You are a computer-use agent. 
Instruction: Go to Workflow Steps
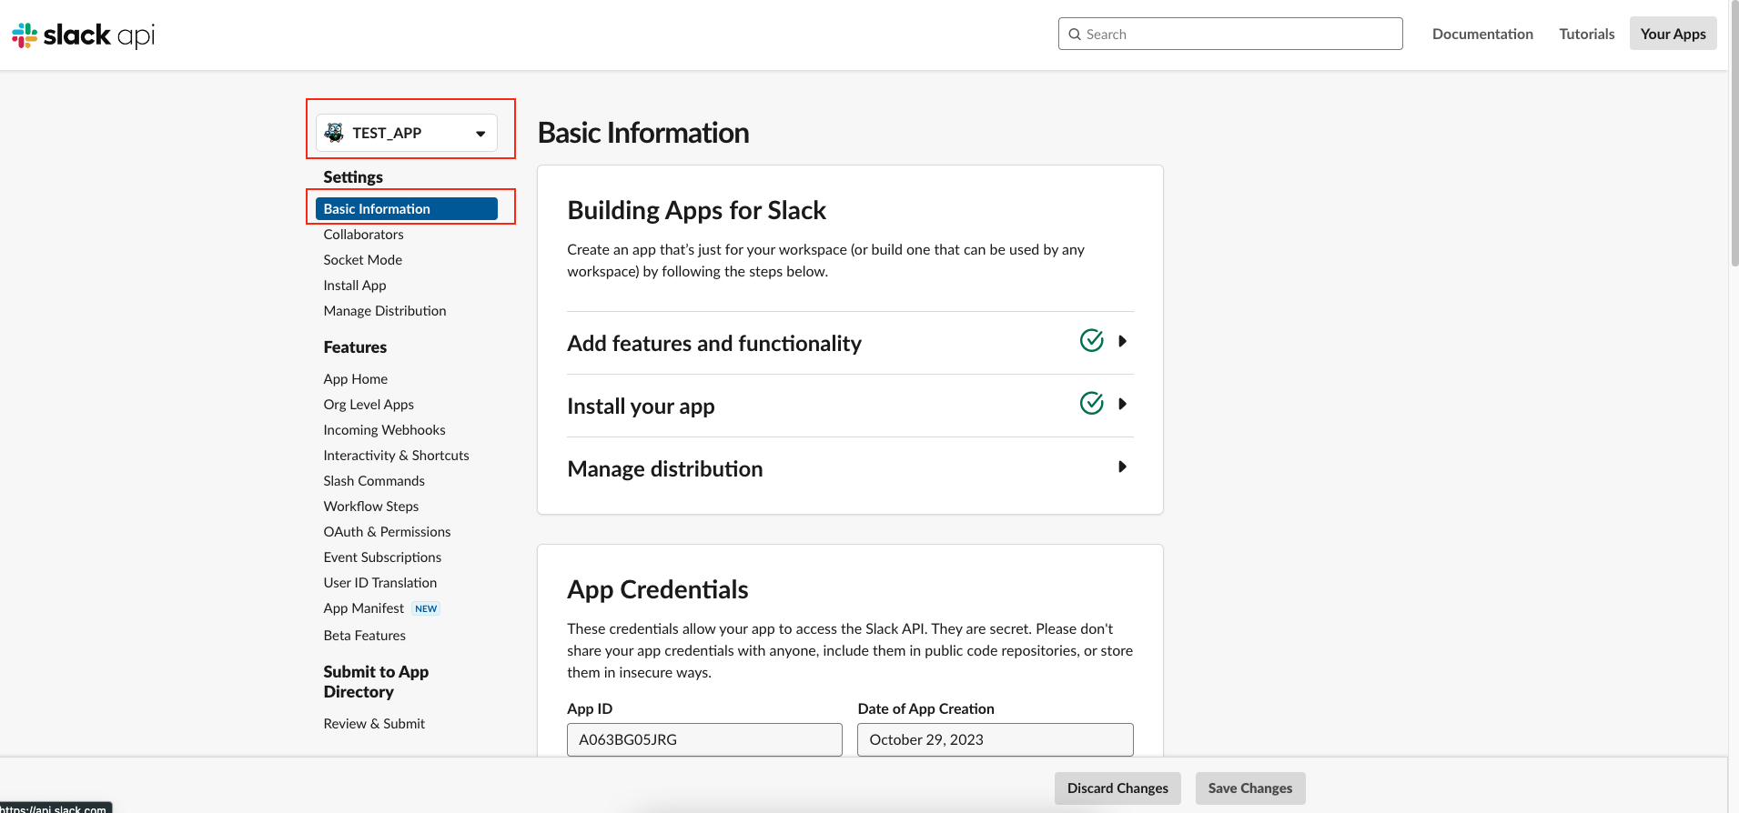pos(371,506)
